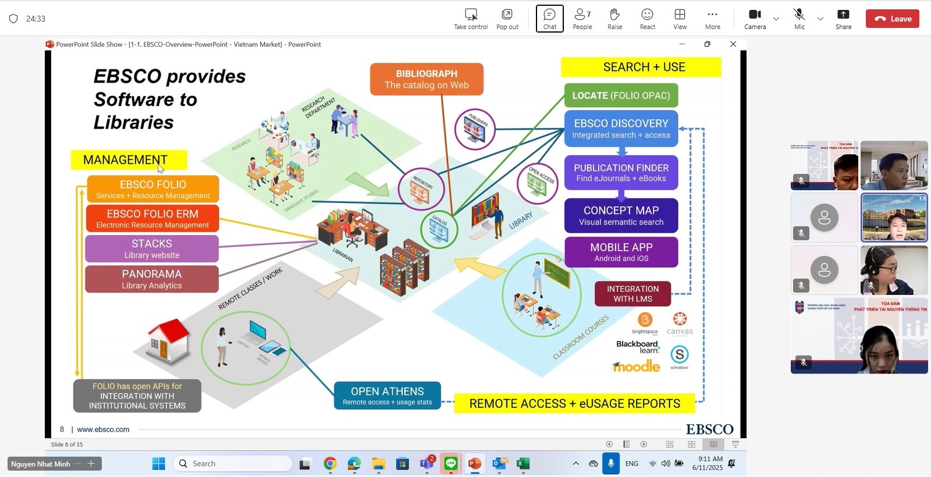Screen dimensions: 931x477
Task: Click the EBSCO DISCOVERY box
Action: coord(621,128)
